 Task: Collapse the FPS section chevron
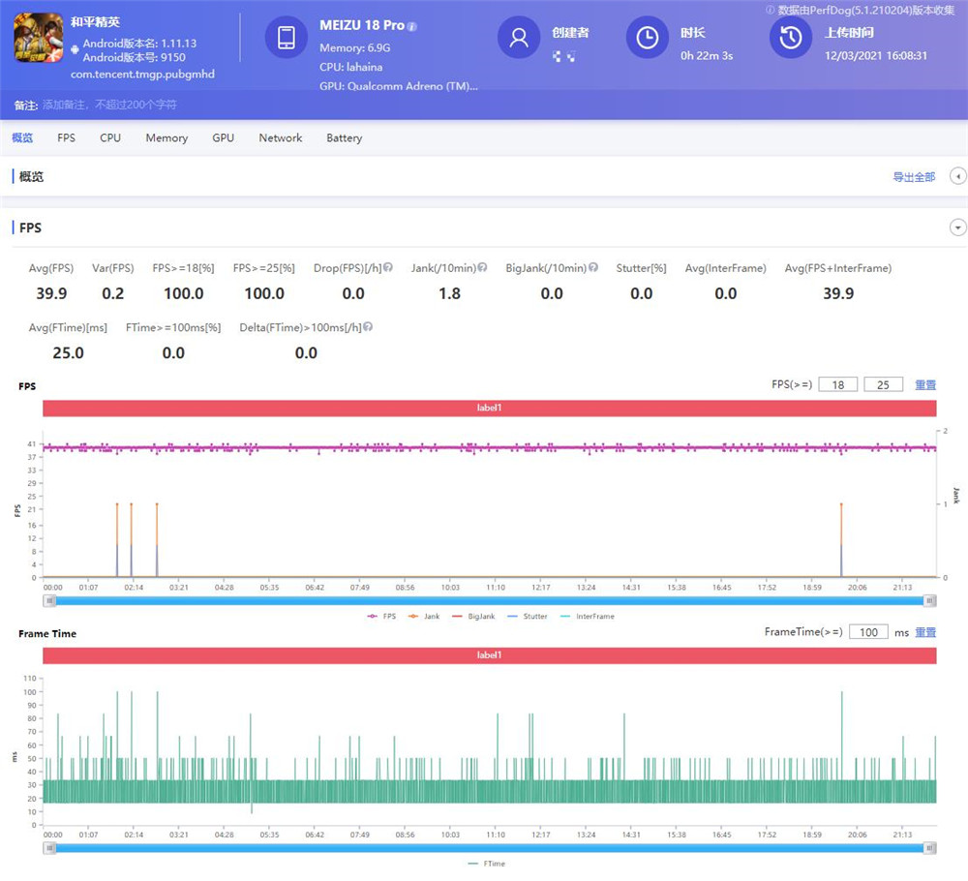click(957, 228)
